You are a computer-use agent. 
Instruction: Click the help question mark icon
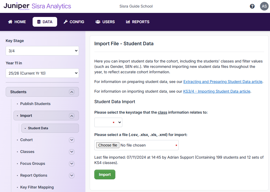tap(252, 6)
